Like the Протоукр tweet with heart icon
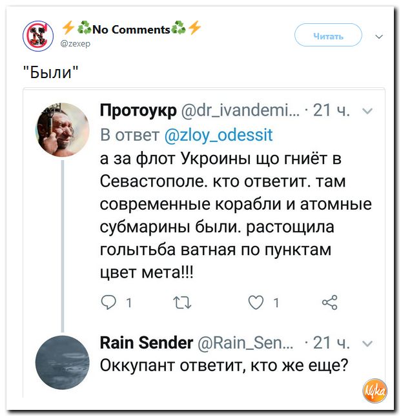Viewport: 401px width, 417px height. 256,302
